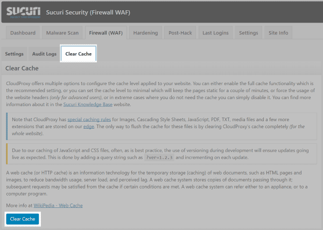Switch to the Site Info tab
This screenshot has height=230, width=323.
coord(278,33)
